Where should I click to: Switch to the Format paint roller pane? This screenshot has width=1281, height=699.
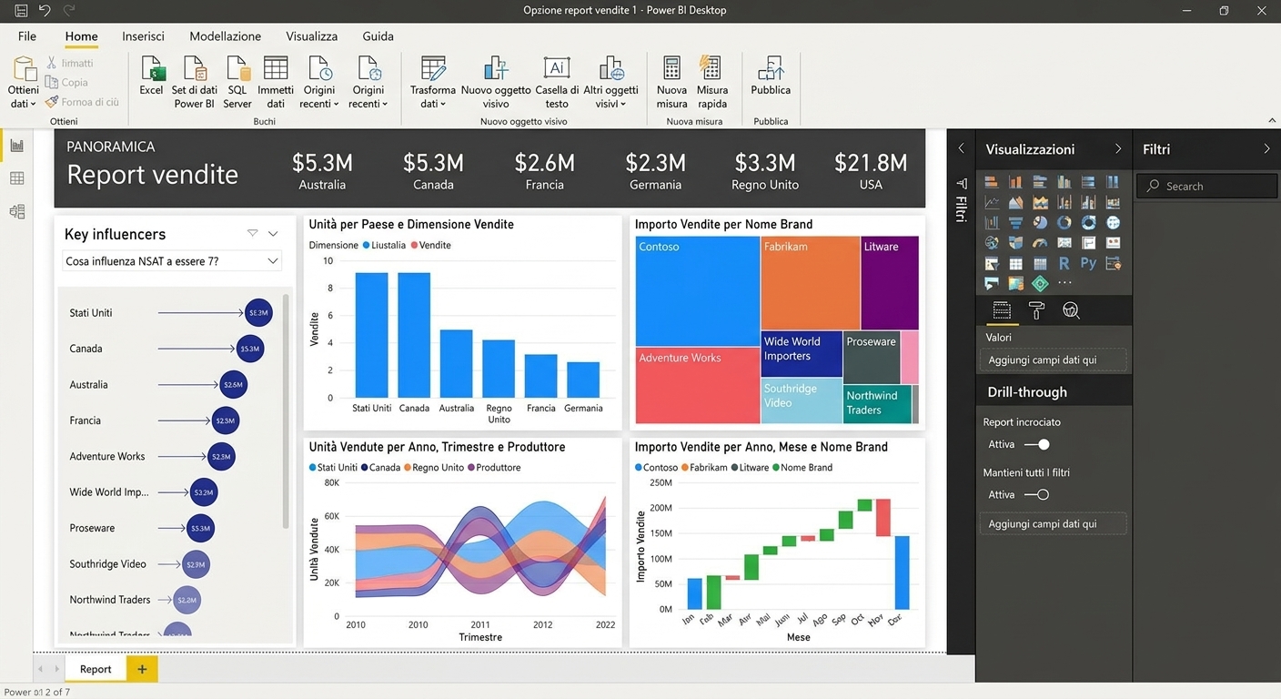pos(1036,311)
